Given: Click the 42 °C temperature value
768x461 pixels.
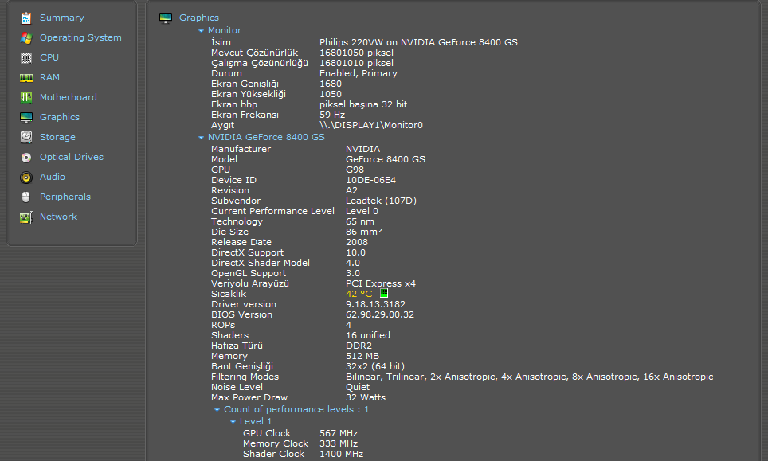Looking at the screenshot, I should (359, 294).
